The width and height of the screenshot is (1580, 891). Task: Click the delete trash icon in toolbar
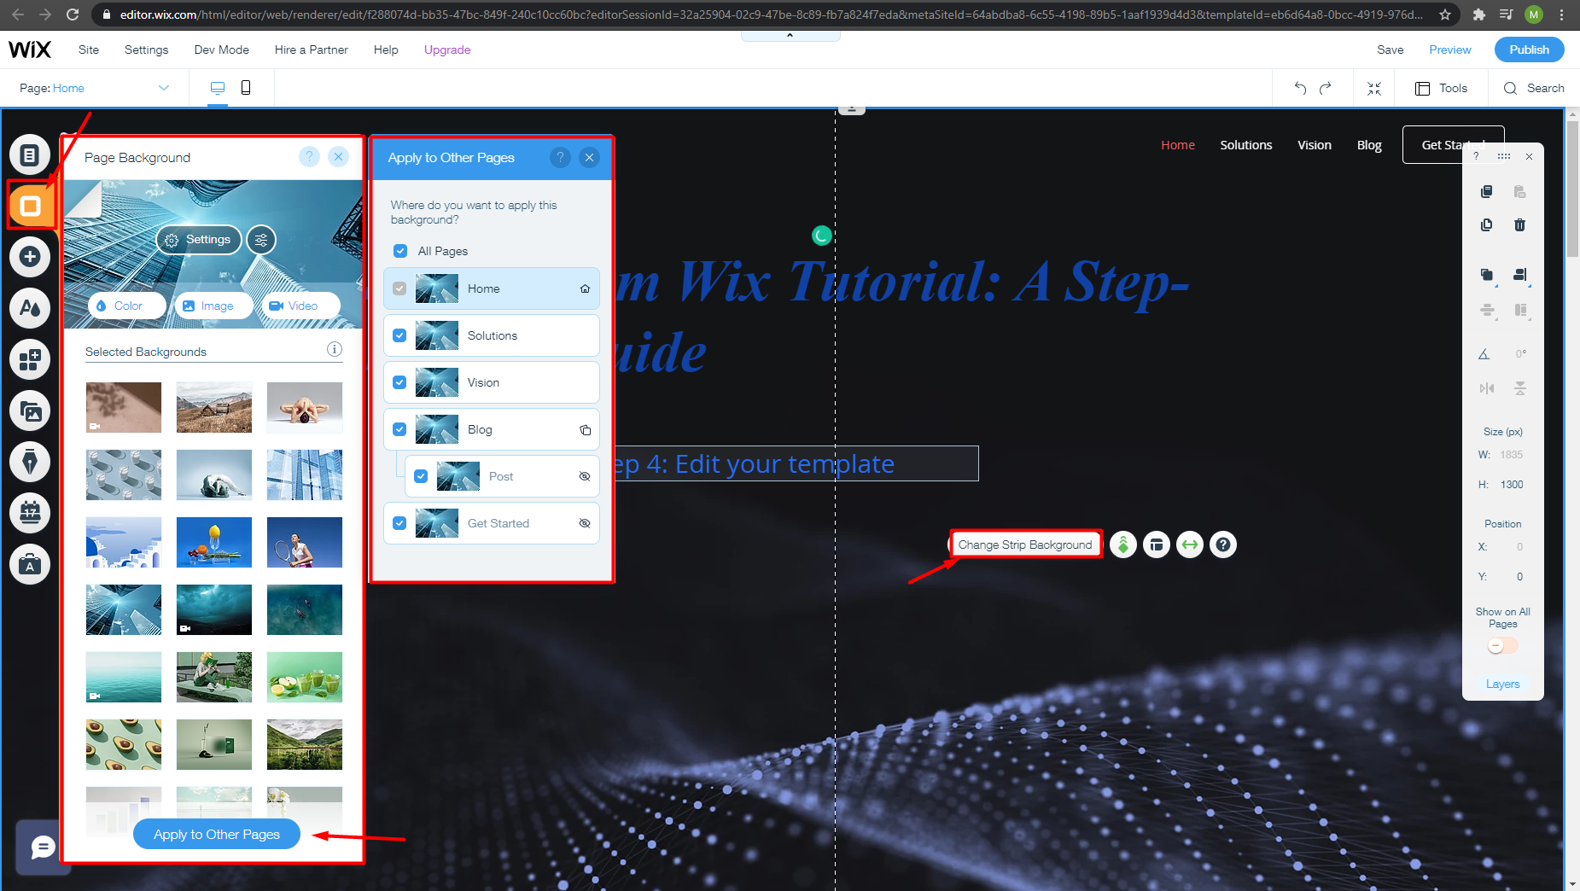(x=1519, y=224)
